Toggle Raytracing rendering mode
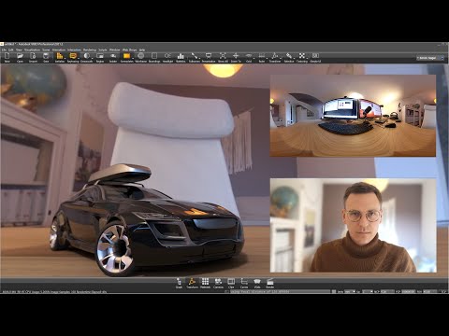This screenshot has height=336, width=449. [x=73, y=58]
